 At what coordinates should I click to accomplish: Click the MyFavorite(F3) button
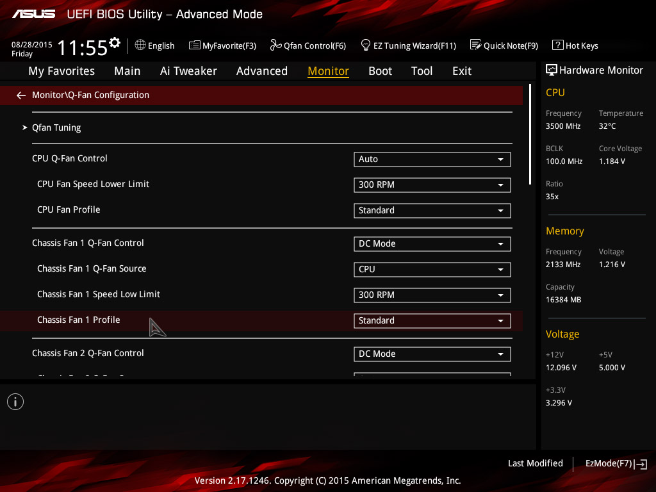click(222, 45)
